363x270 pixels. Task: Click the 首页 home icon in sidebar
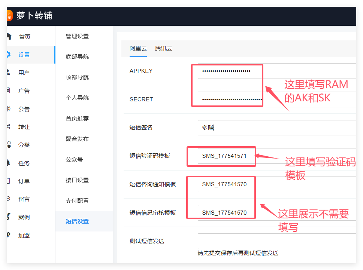pyautogui.click(x=9, y=37)
